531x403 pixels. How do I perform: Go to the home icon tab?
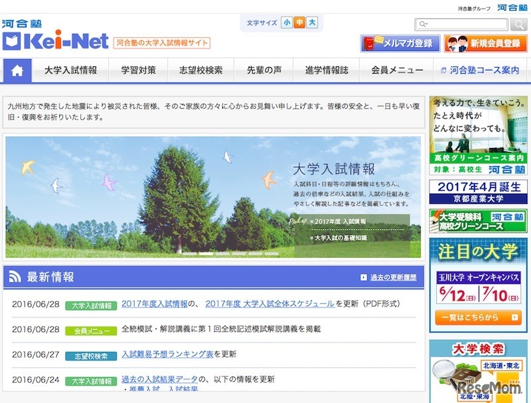17,70
